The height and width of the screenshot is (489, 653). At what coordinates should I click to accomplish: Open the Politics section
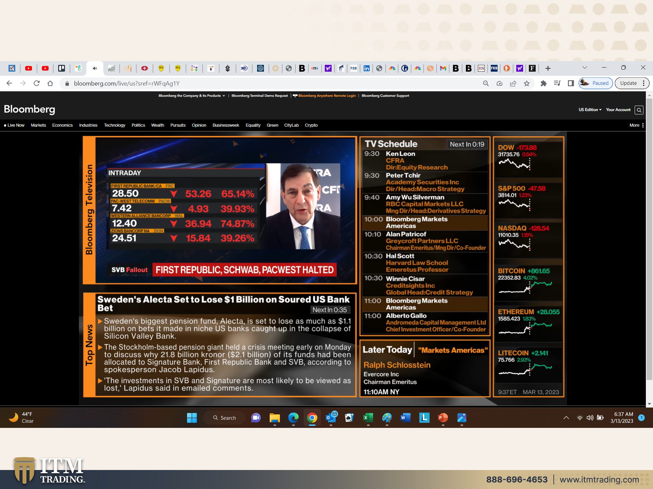pyautogui.click(x=138, y=125)
